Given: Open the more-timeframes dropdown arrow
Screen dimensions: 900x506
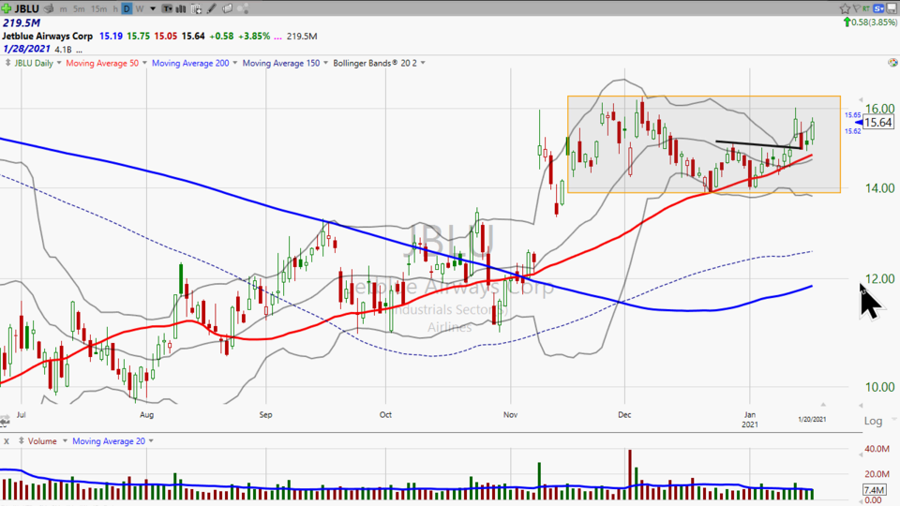Looking at the screenshot, I should (x=153, y=9).
